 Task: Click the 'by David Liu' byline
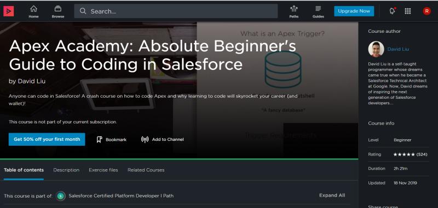click(x=27, y=81)
